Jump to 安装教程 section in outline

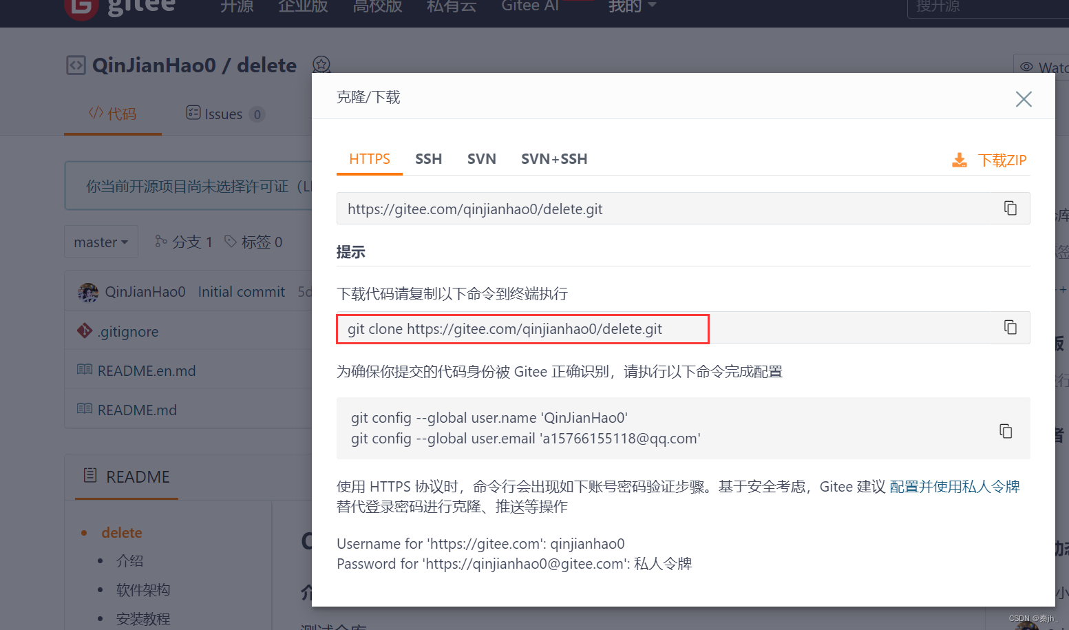(143, 619)
